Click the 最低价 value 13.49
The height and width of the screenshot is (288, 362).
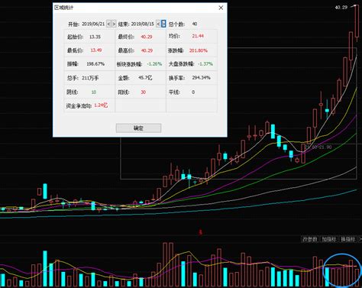point(96,50)
